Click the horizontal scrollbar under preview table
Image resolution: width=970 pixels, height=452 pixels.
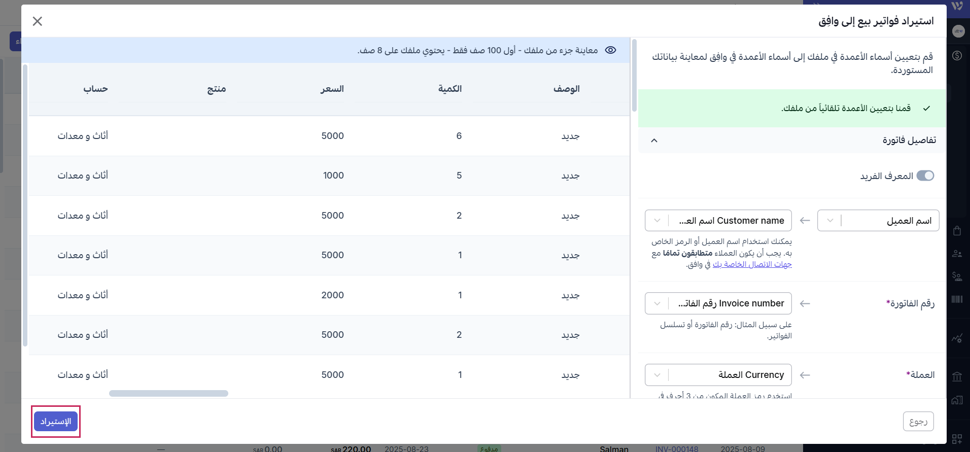click(168, 394)
